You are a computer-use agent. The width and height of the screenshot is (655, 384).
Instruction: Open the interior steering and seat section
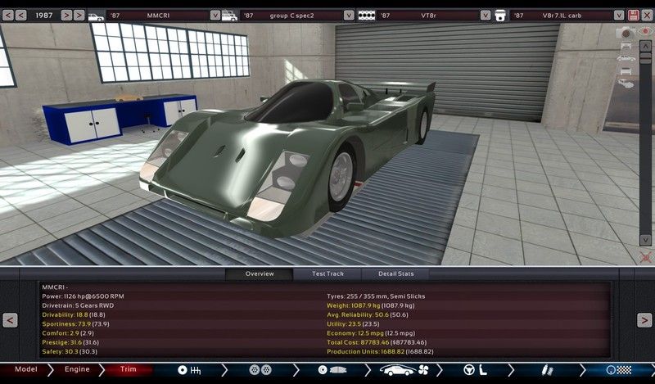click(x=476, y=370)
